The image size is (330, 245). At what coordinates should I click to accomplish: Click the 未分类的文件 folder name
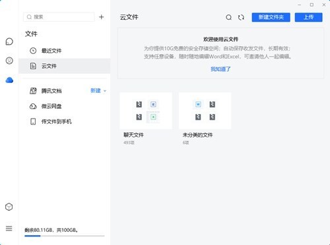[197, 135]
